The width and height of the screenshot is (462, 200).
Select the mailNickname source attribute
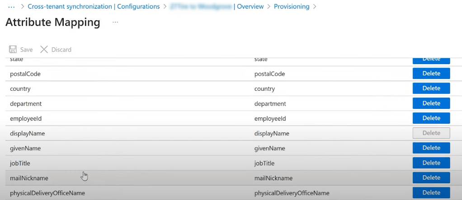[29, 178]
